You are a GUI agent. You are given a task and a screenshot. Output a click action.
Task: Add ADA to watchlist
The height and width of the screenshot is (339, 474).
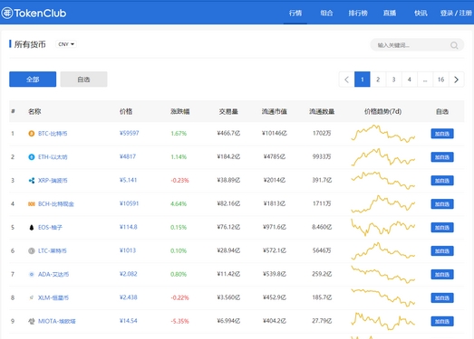point(442,275)
